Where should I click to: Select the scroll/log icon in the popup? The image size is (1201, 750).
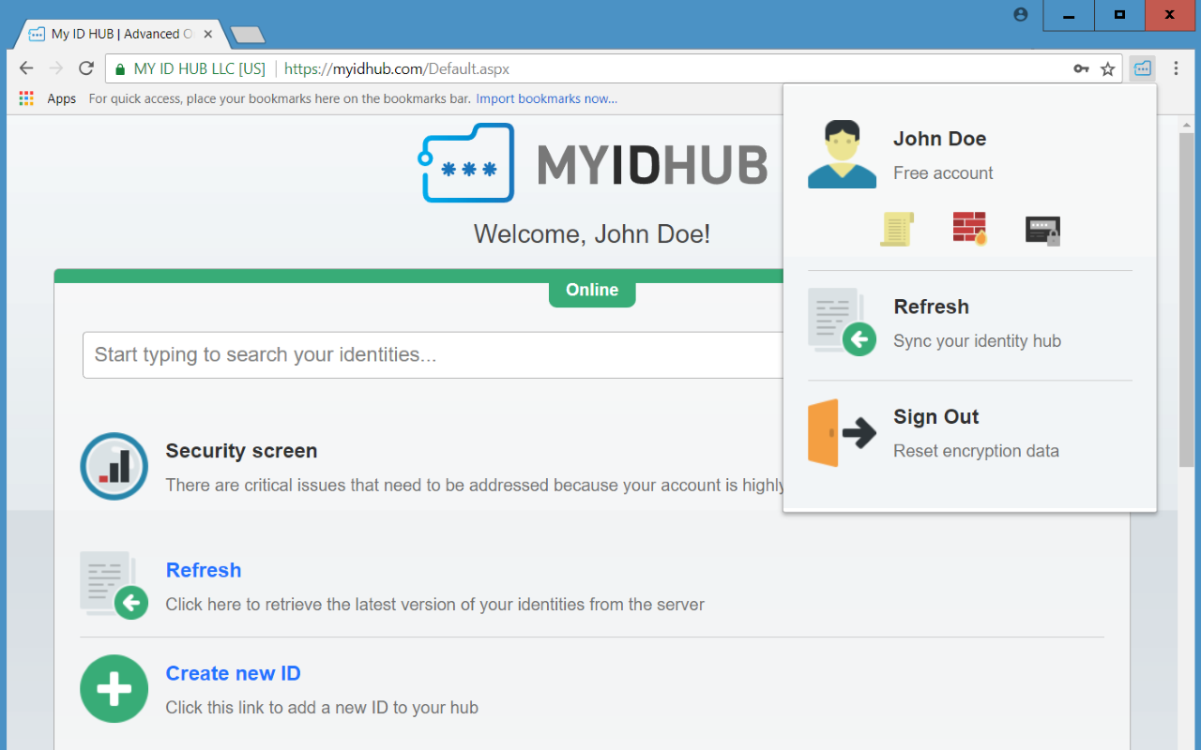896,229
